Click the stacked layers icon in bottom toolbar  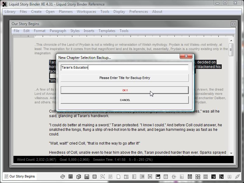click(63, 177)
